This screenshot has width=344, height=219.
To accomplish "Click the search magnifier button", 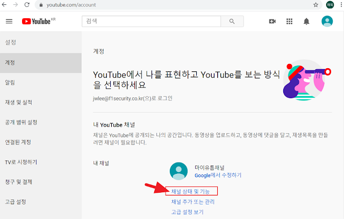I will pos(232,21).
